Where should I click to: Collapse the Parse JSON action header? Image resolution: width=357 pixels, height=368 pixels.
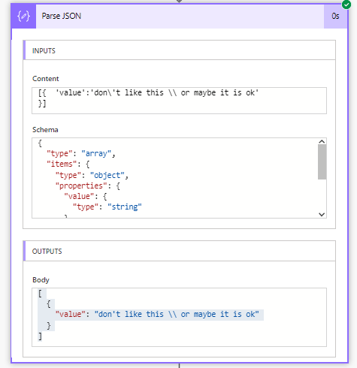pyautogui.click(x=180, y=17)
